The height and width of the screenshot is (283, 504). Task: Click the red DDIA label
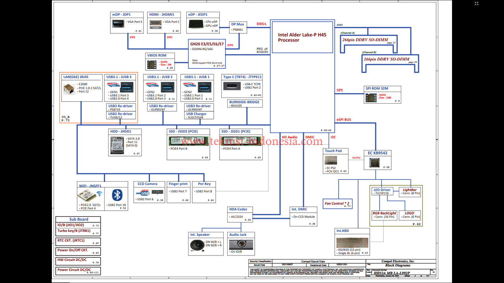click(x=261, y=24)
